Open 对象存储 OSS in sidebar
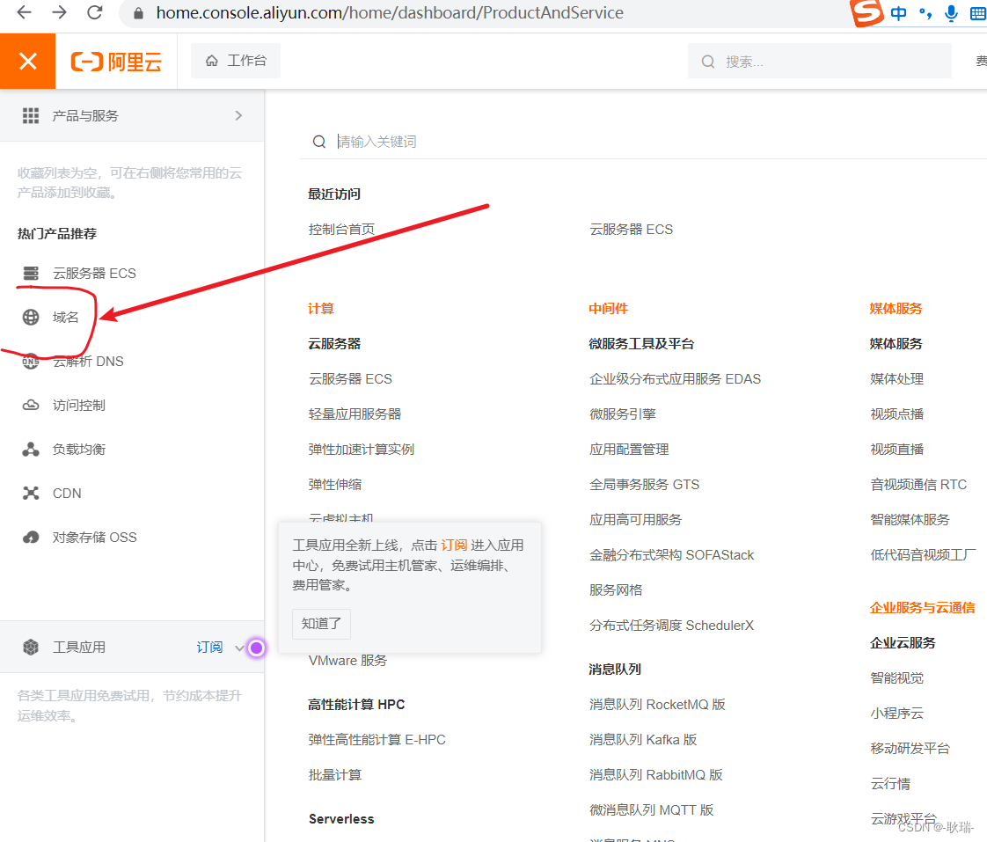This screenshot has width=987, height=842. click(x=94, y=538)
